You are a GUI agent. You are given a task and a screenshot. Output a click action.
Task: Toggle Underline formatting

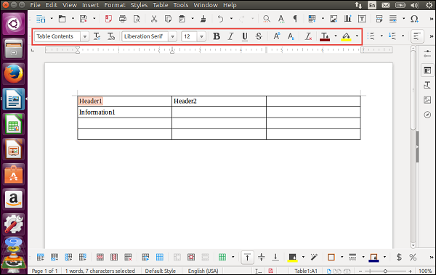click(245, 36)
